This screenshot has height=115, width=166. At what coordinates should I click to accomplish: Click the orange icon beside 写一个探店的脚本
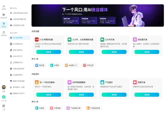[x=37, y=82]
